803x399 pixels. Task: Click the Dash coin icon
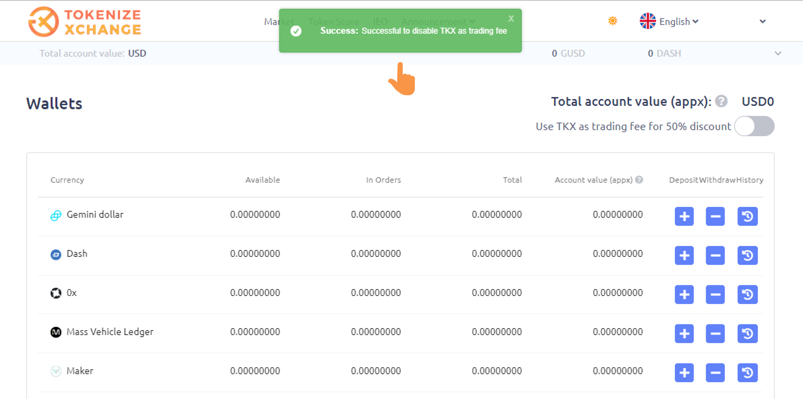56,254
